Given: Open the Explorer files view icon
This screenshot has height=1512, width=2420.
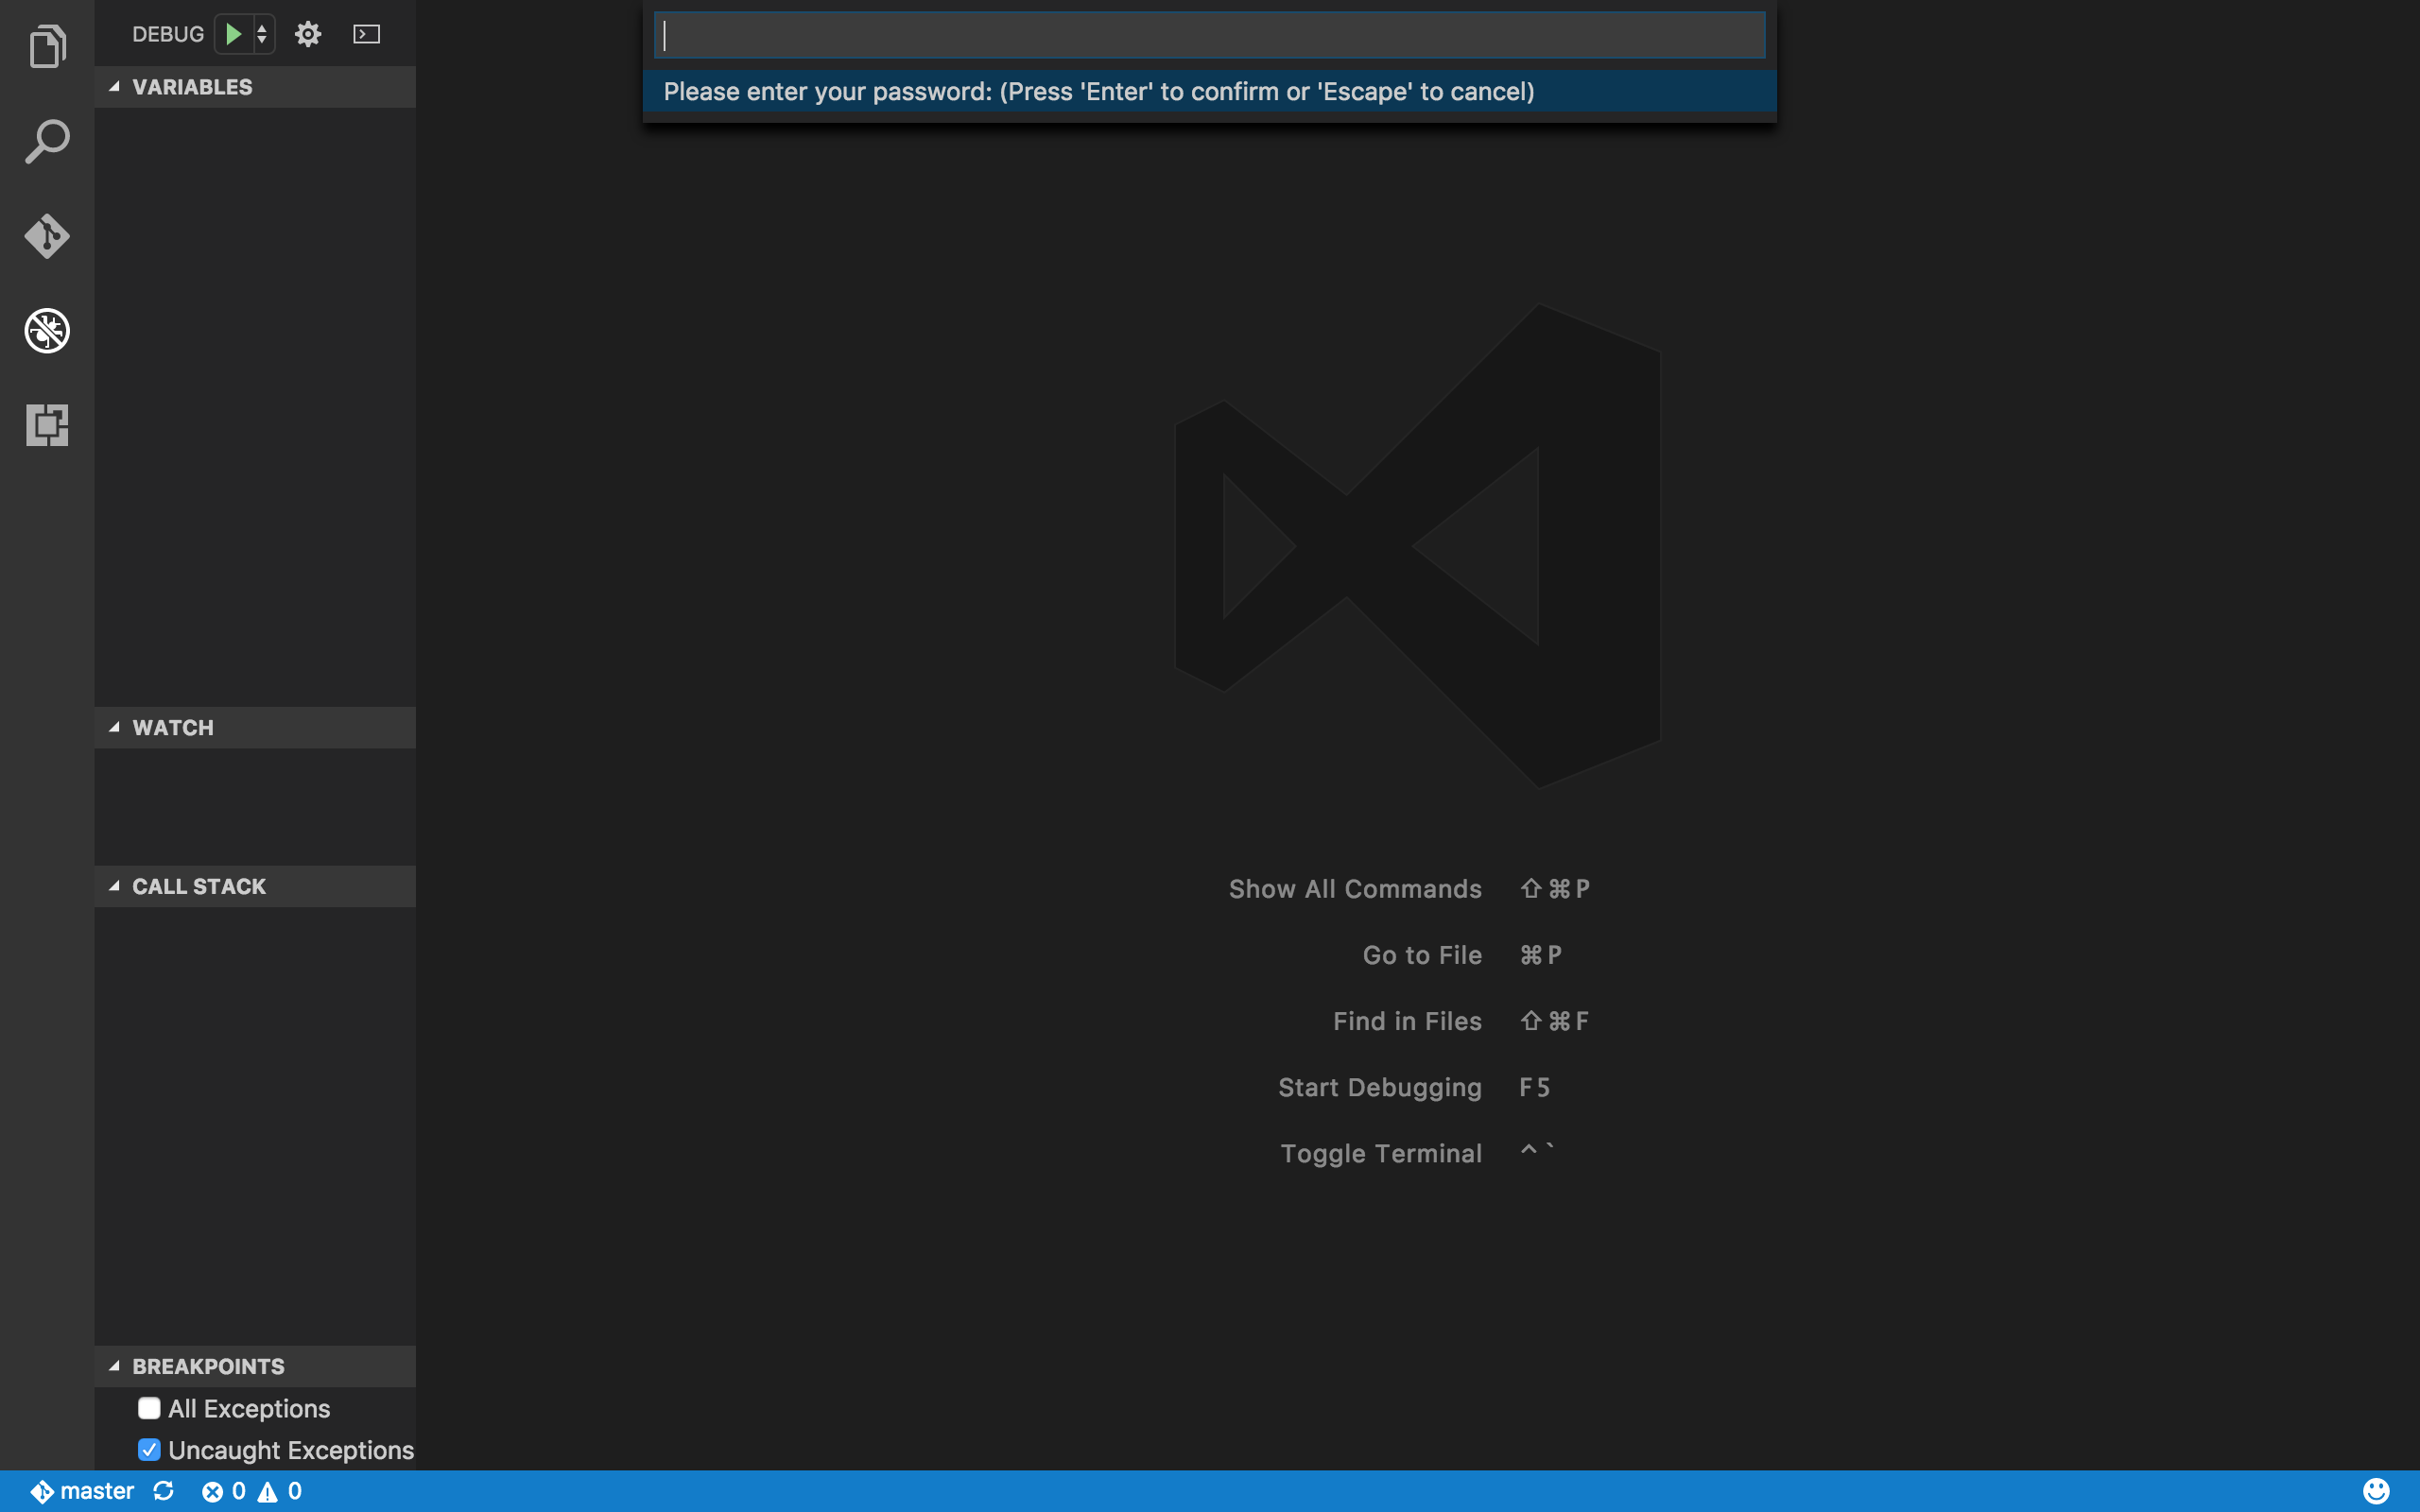Looking at the screenshot, I should [47, 46].
